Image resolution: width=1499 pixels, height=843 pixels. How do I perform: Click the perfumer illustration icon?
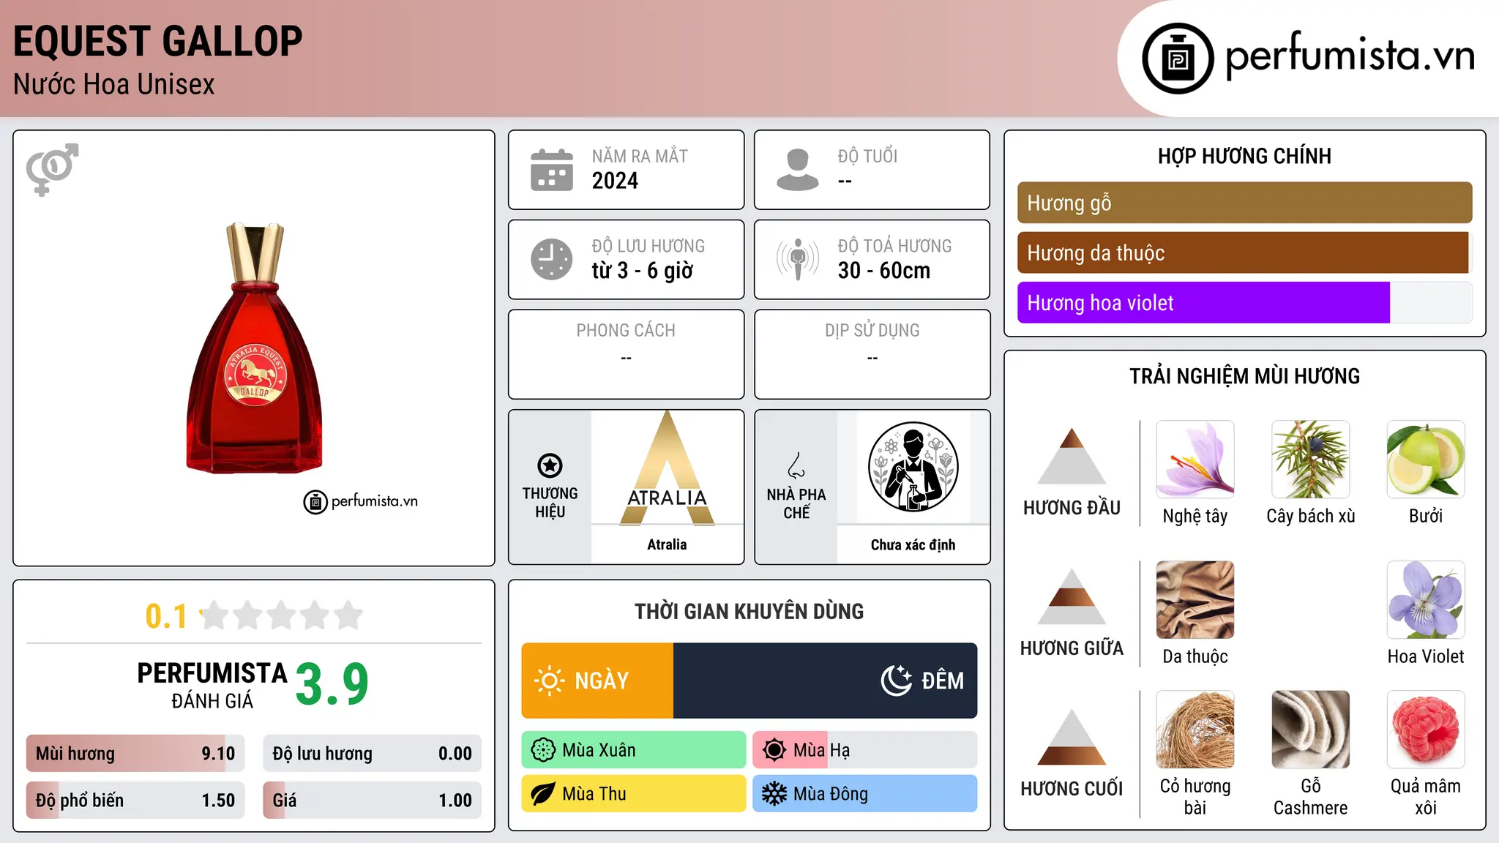[913, 467]
